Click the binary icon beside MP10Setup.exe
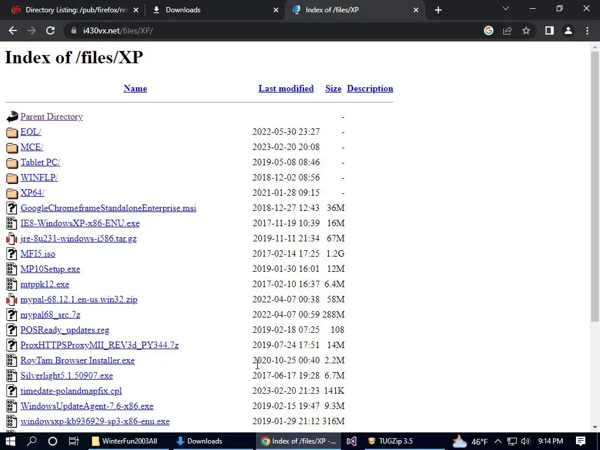Image resolution: width=600 pixels, height=450 pixels. pos(12,269)
